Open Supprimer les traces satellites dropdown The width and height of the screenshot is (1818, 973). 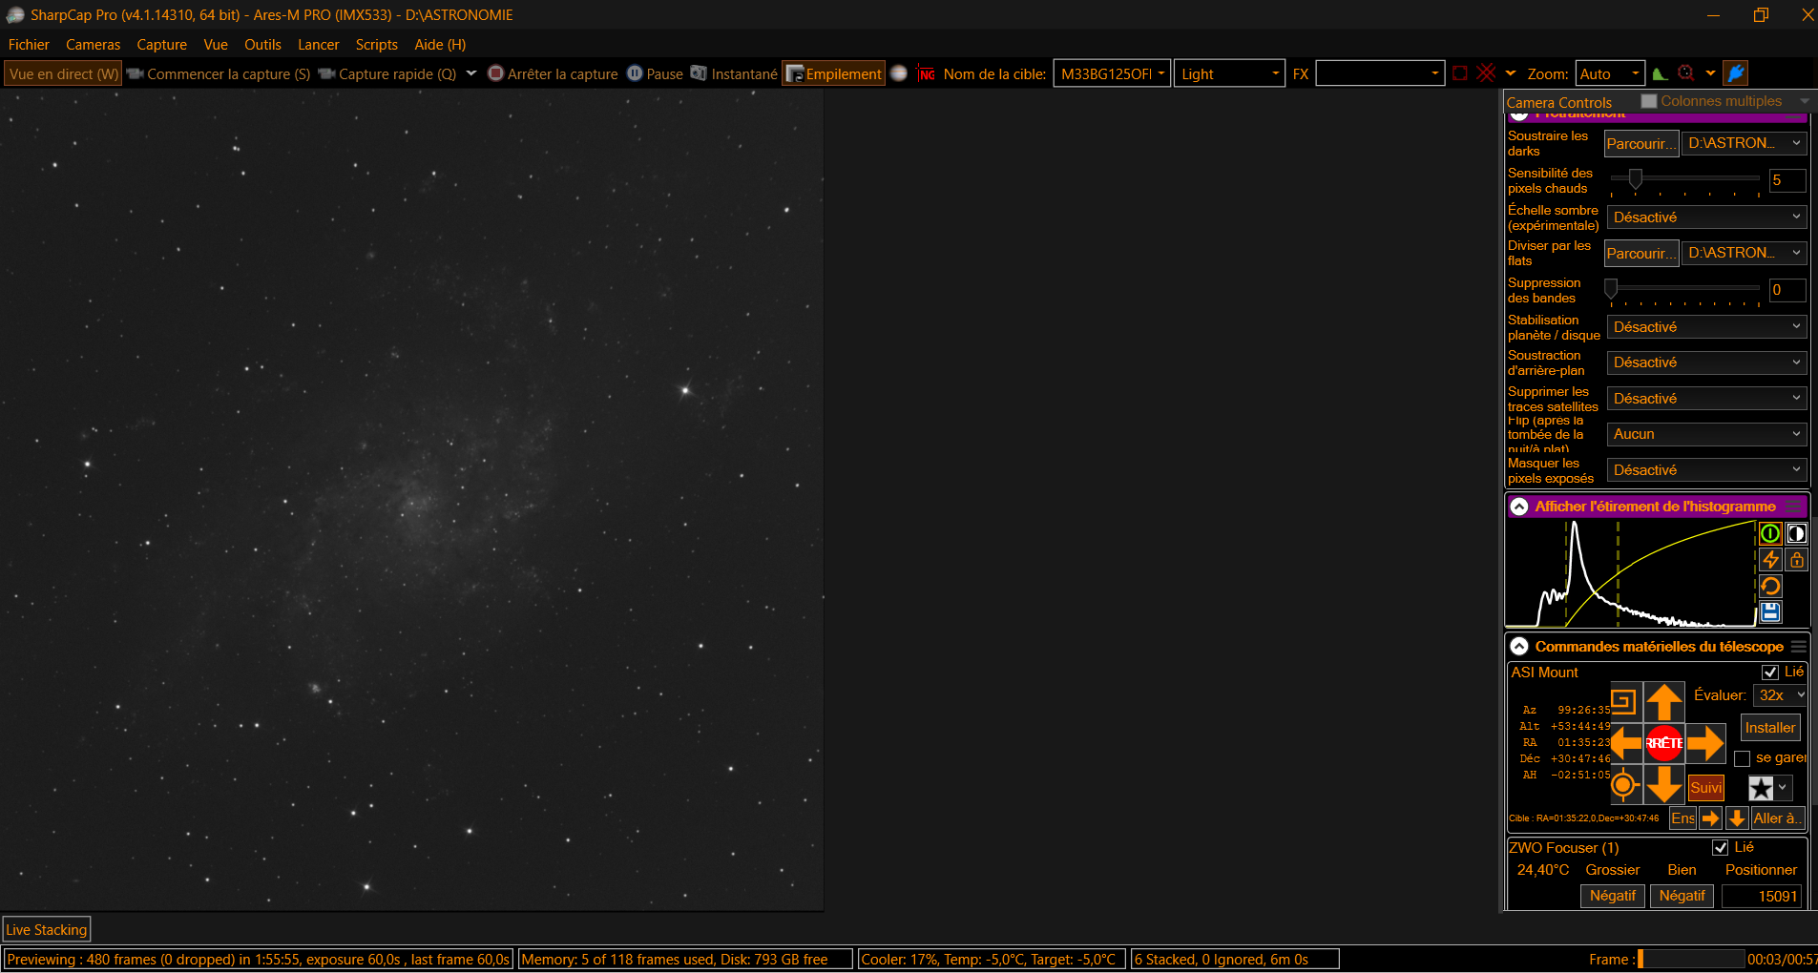point(1706,399)
